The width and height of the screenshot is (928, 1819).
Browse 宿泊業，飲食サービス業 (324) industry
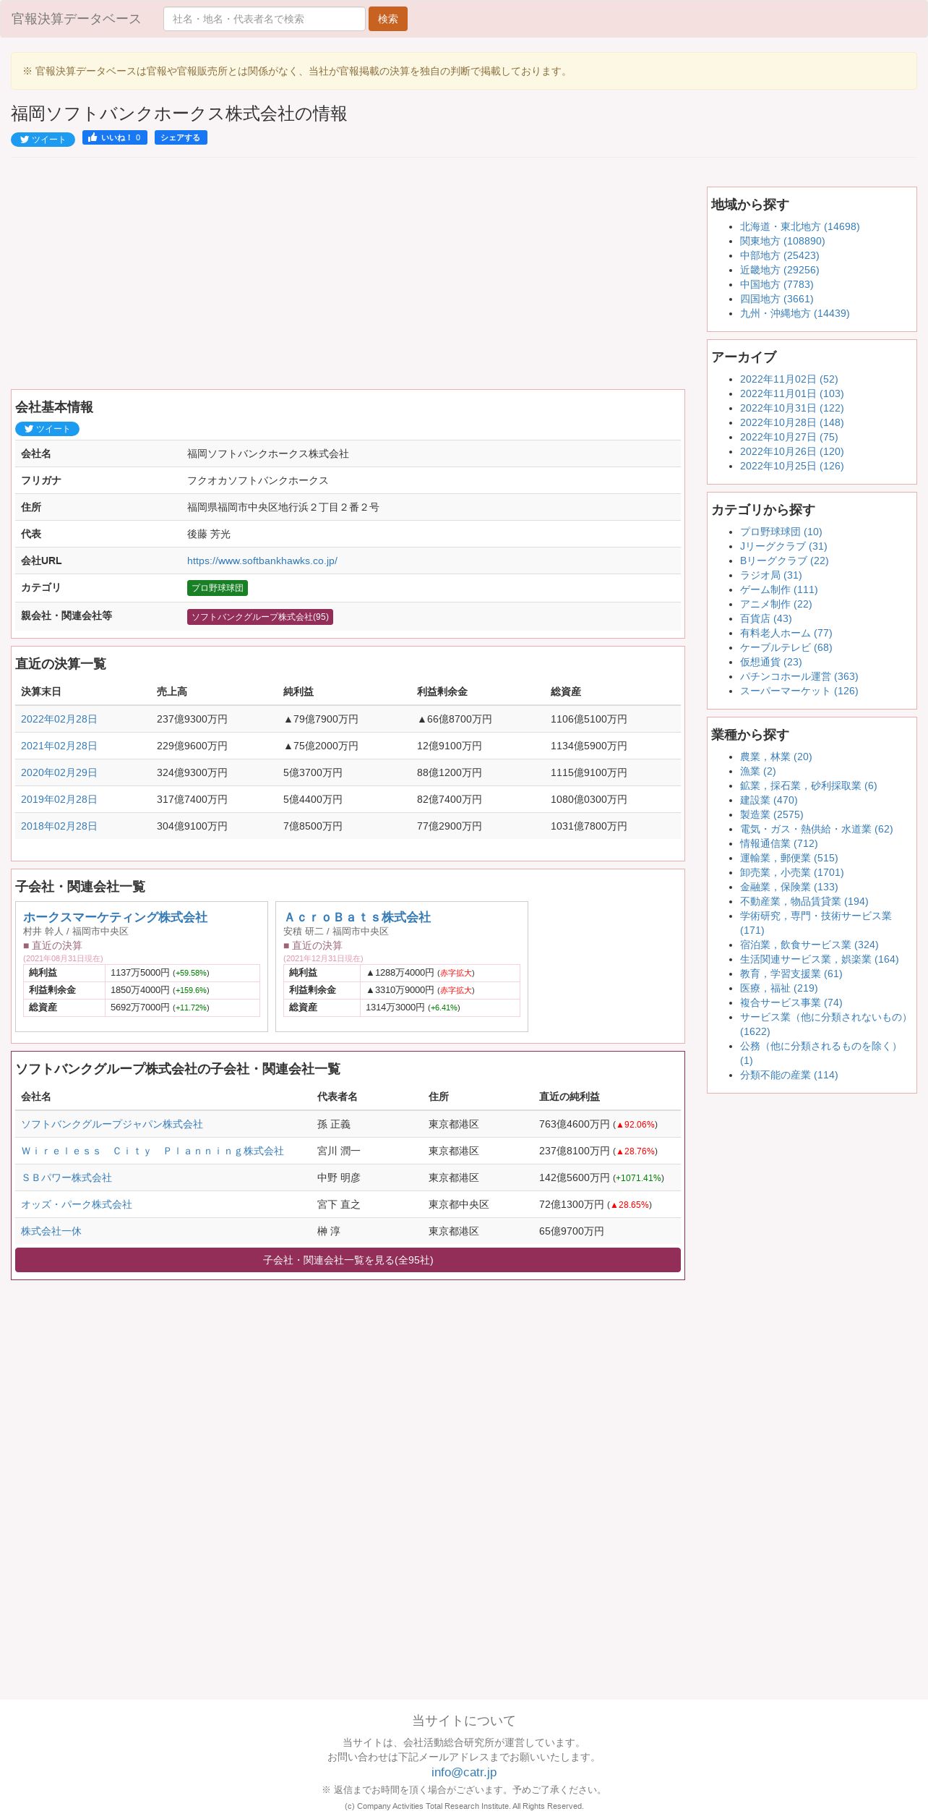pos(809,945)
